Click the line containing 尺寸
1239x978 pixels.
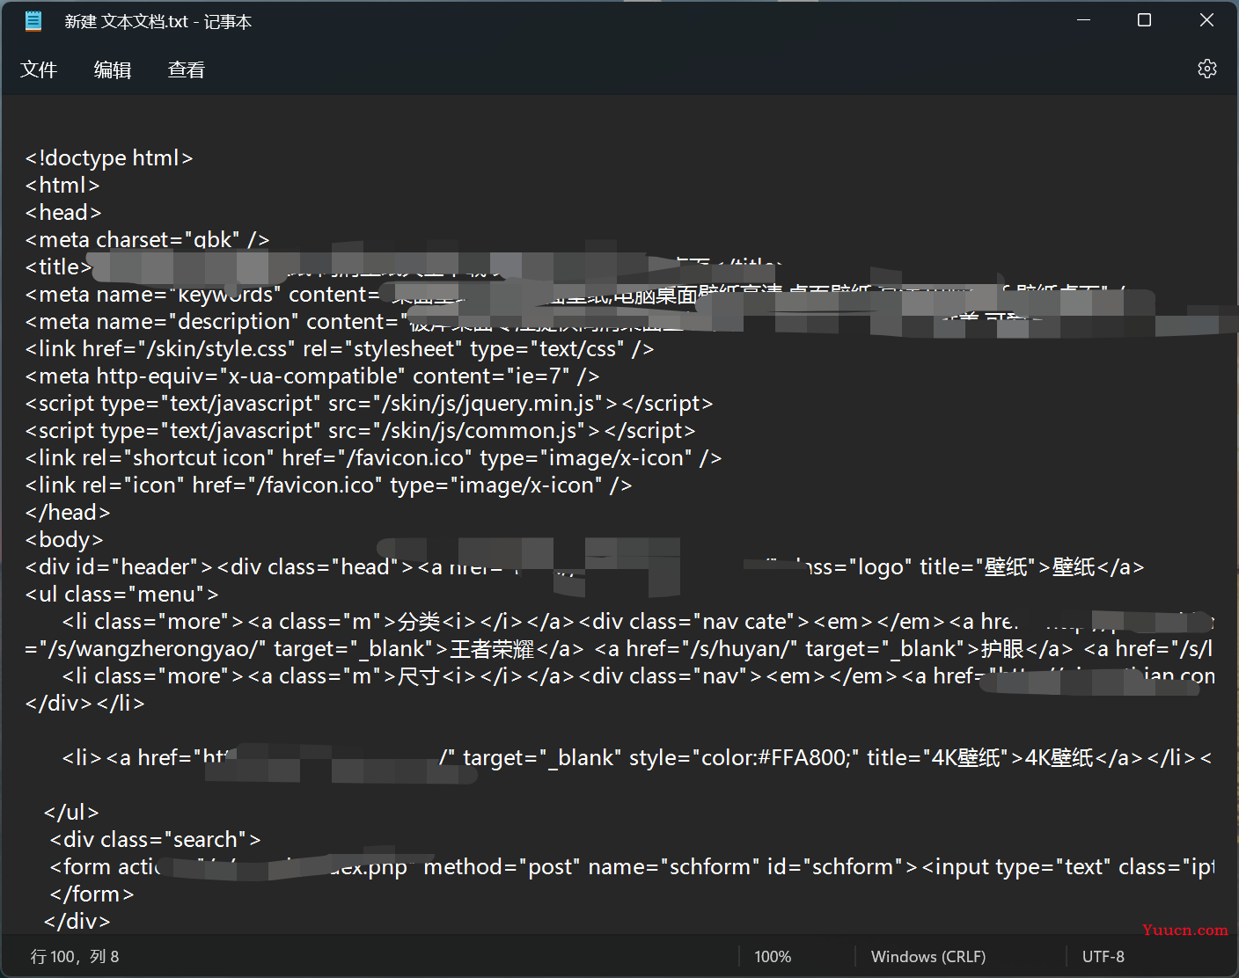(638, 675)
